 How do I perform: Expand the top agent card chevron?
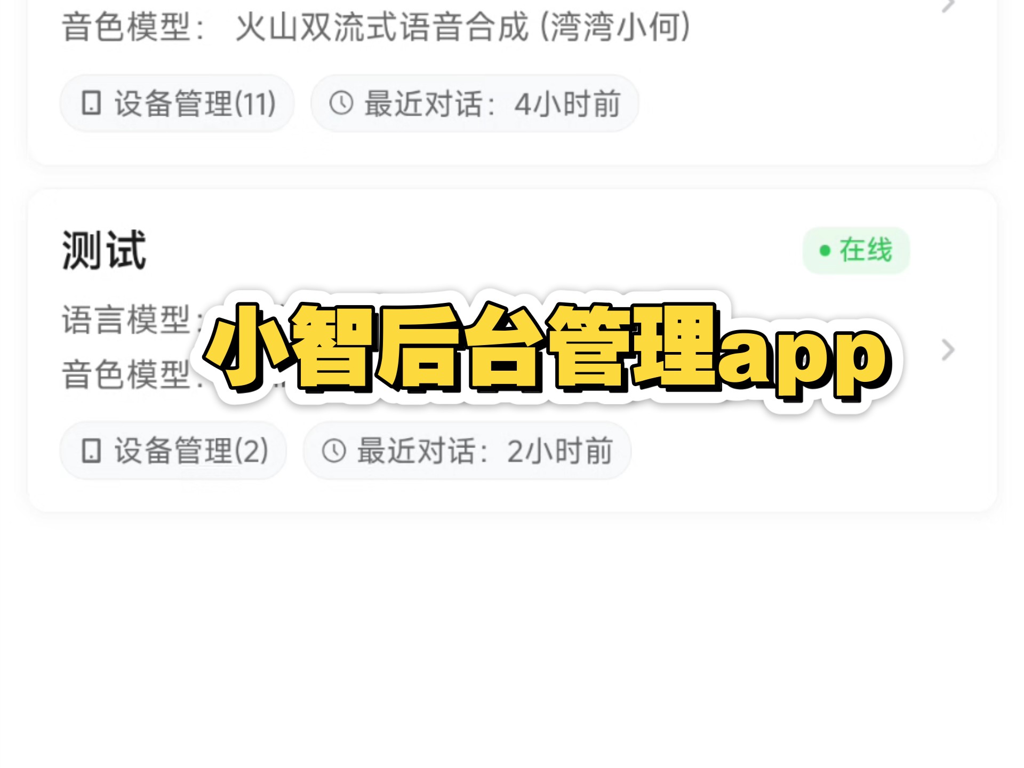pos(948,5)
